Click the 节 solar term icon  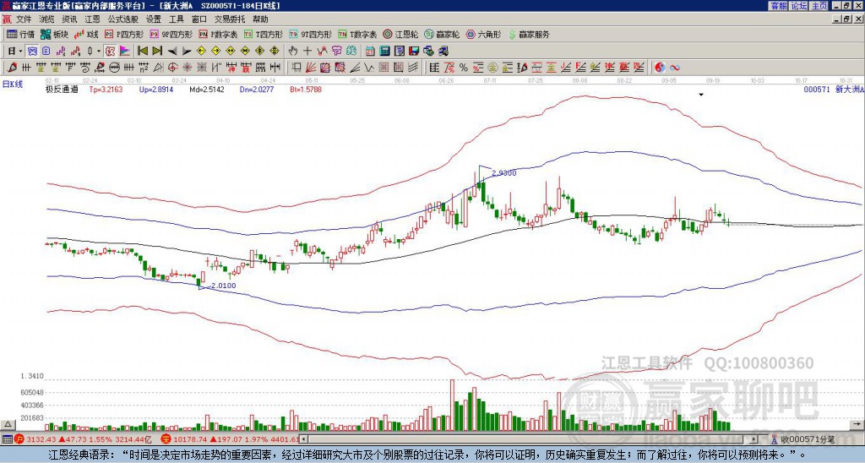tap(336, 52)
